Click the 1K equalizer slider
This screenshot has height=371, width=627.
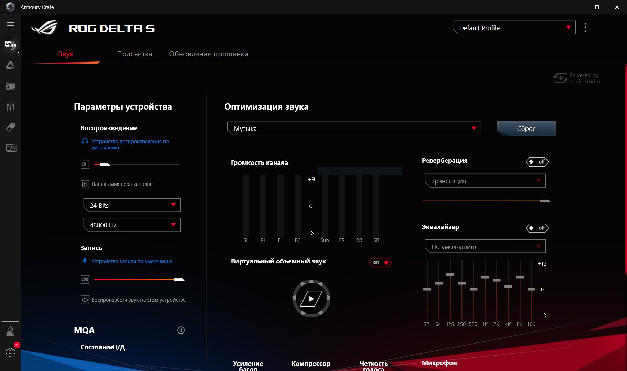(x=485, y=277)
